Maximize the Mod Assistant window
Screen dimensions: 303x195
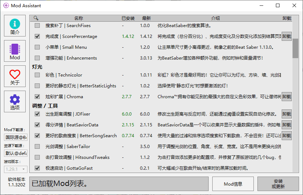278,5
